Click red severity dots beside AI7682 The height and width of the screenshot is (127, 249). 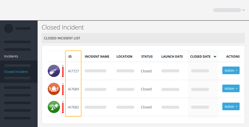[x=63, y=107]
